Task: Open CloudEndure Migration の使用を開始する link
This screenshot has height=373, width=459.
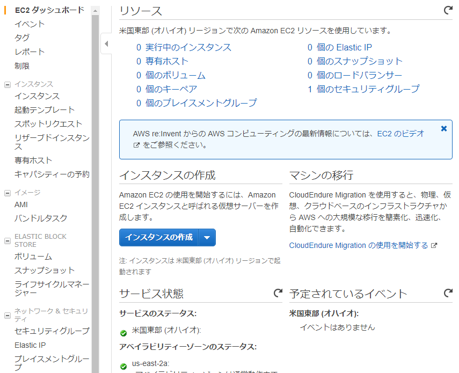Action: pyautogui.click(x=359, y=245)
